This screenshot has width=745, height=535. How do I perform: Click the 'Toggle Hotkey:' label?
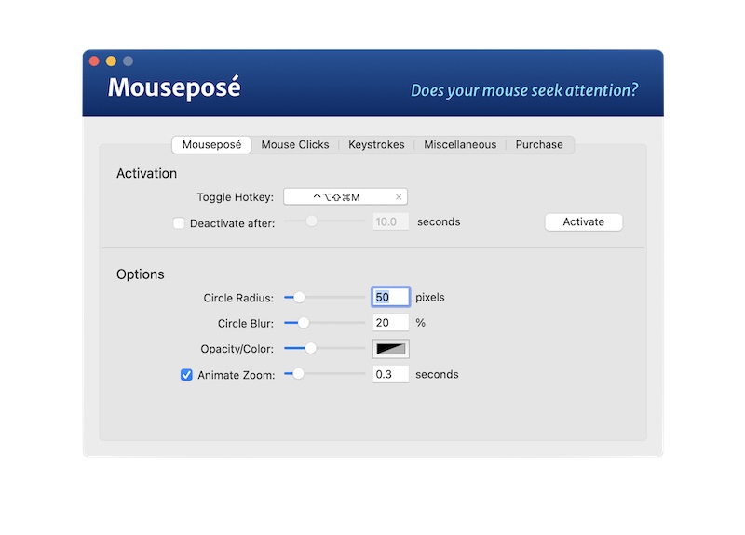(x=236, y=197)
